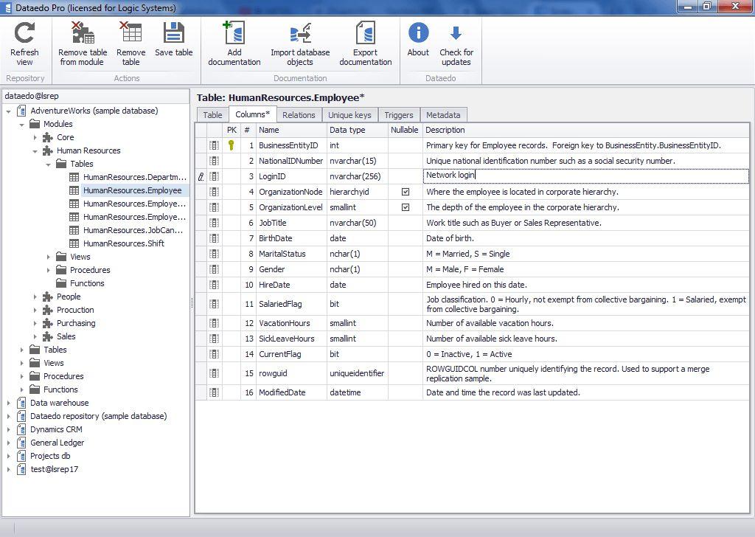Click the Remove table icon
The width and height of the screenshot is (755, 537).
click(131, 32)
